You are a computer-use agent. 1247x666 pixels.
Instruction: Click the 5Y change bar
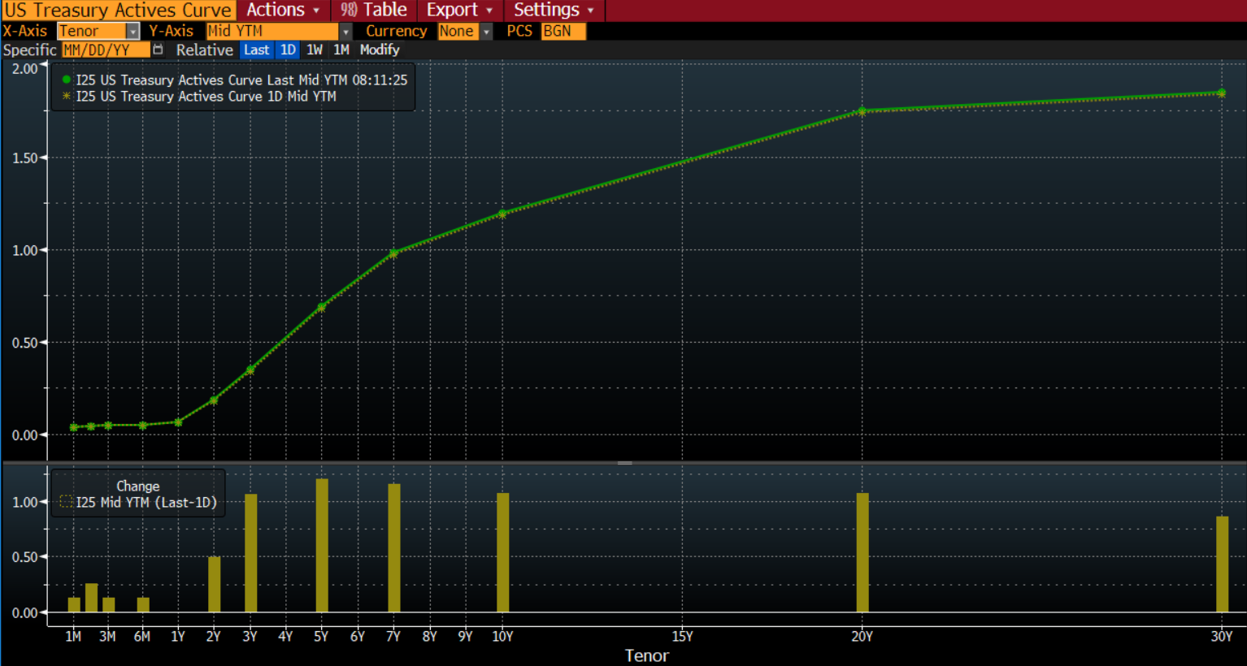[x=322, y=545]
